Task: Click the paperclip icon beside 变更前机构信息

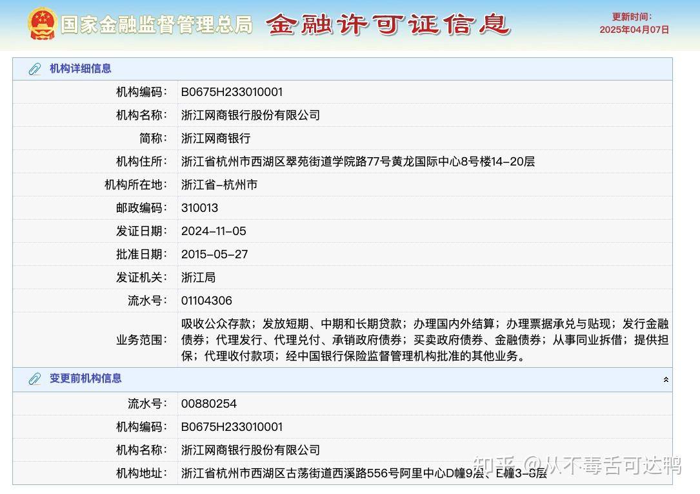Action: [x=34, y=379]
